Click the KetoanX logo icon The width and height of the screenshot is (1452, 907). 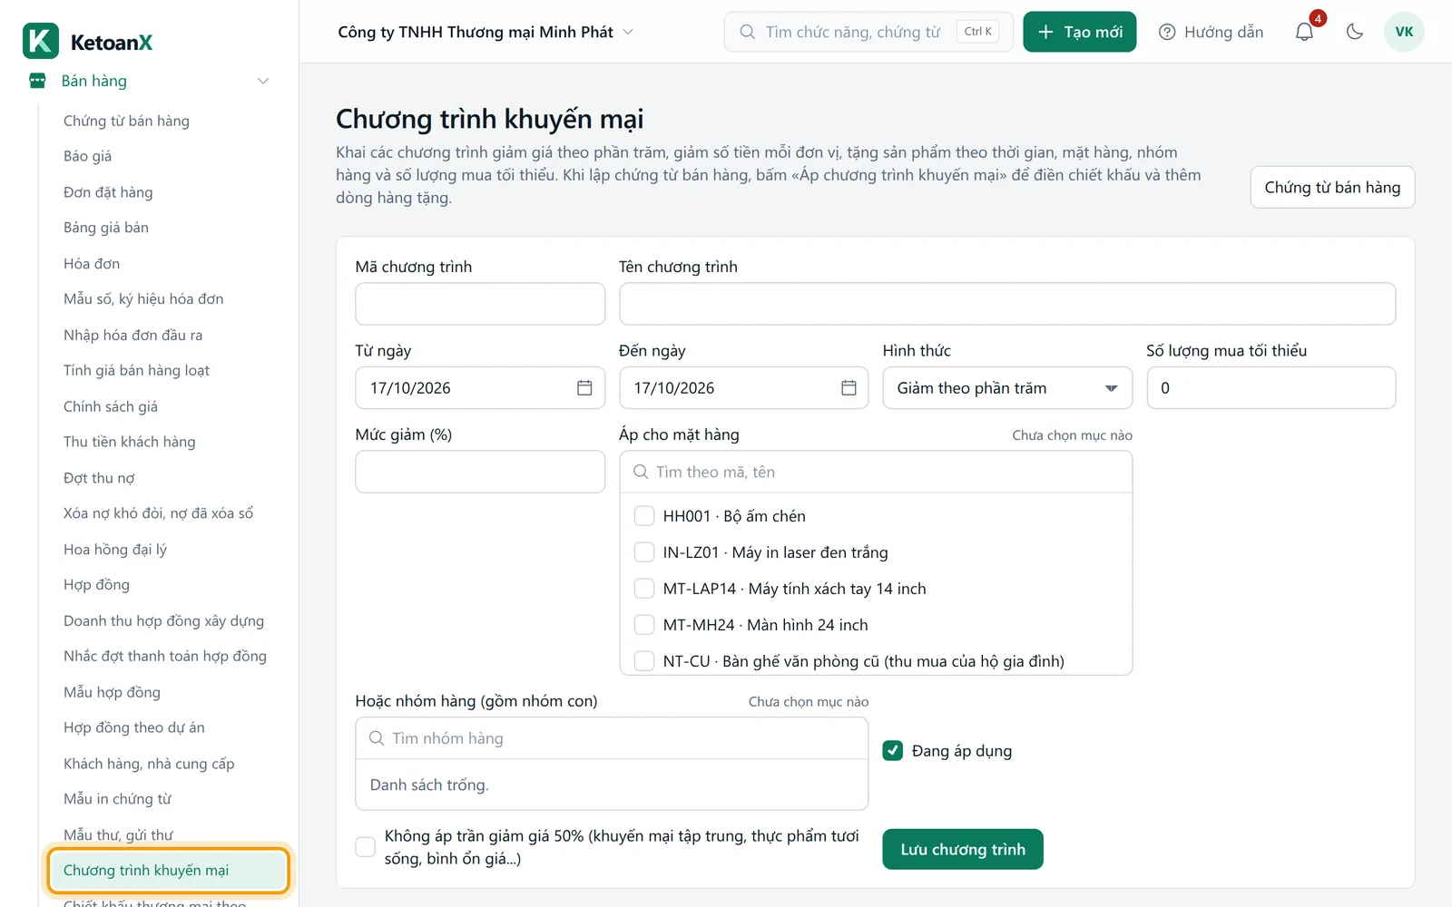click(41, 41)
